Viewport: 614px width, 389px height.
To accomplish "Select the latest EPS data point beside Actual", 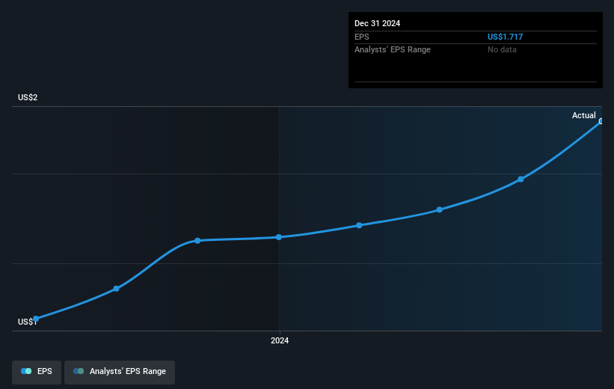I will [601, 121].
